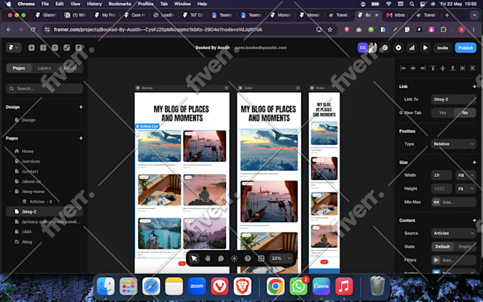The width and height of the screenshot is (483, 302).
Task: Open the Source Articles dropdown
Action: coord(453,233)
